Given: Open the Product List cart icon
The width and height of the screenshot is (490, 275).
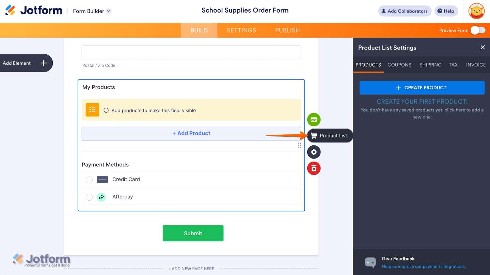Looking at the screenshot, I should point(314,136).
